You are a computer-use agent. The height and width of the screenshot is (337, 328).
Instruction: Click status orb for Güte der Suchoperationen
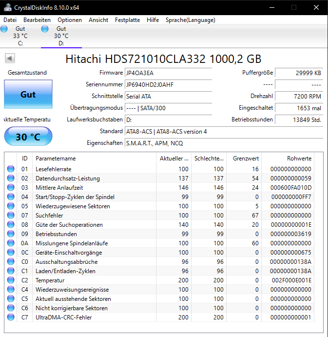point(11,224)
